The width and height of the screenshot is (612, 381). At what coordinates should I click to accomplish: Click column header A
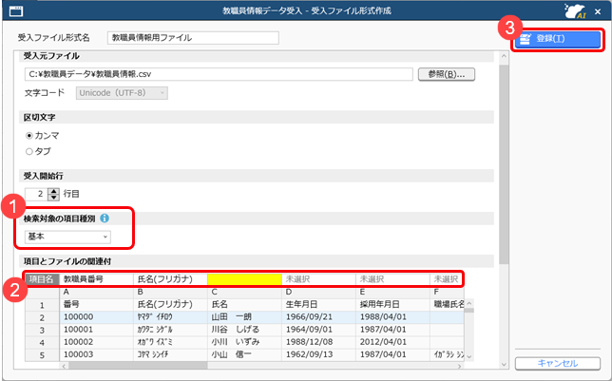coord(96,292)
